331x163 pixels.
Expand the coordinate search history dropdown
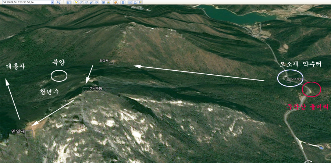point(52,2)
